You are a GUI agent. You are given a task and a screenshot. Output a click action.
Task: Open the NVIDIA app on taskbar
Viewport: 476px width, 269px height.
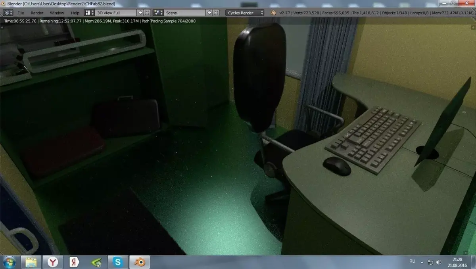coord(96,262)
